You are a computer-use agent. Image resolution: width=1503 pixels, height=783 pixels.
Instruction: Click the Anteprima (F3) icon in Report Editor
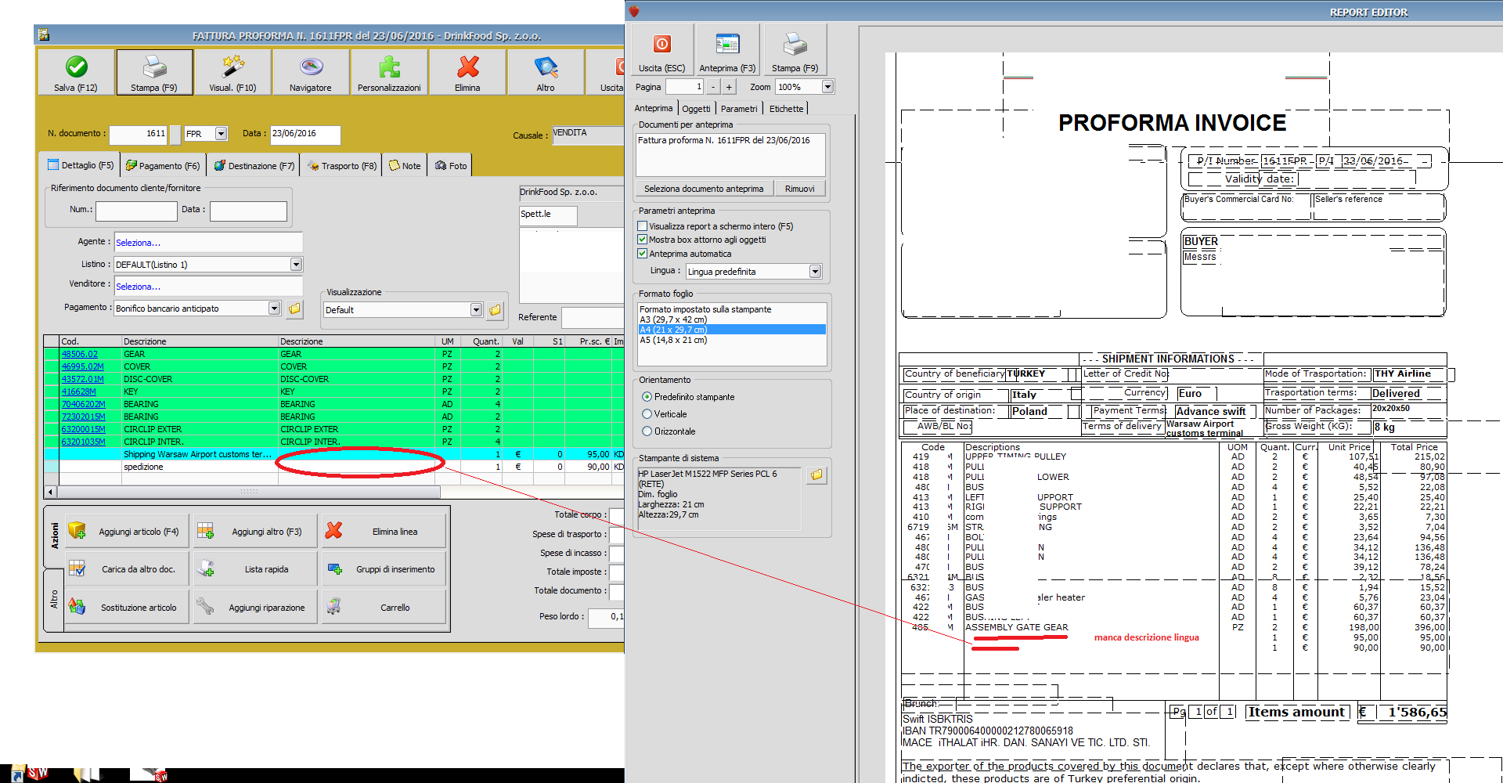727,45
